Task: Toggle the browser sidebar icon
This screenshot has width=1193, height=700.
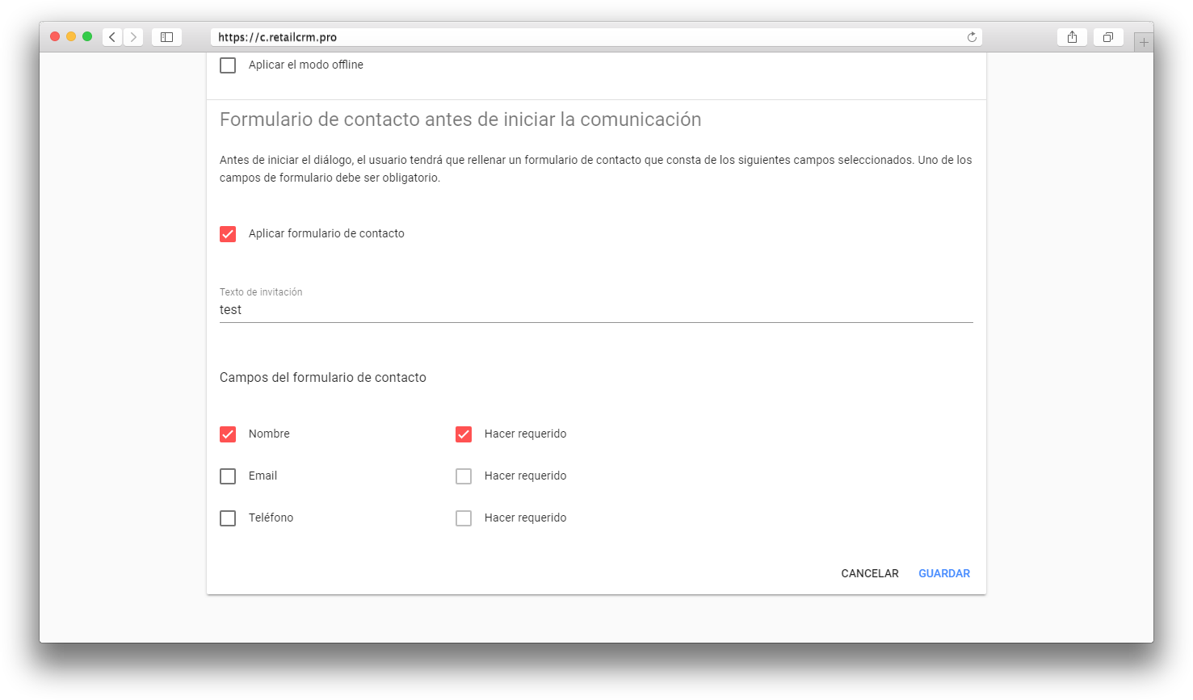Action: point(166,37)
